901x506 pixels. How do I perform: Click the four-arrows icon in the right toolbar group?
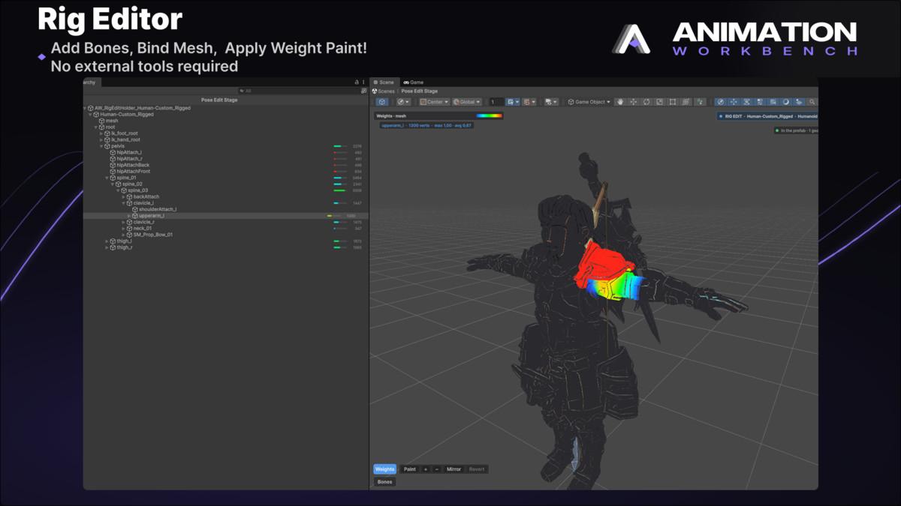click(734, 102)
